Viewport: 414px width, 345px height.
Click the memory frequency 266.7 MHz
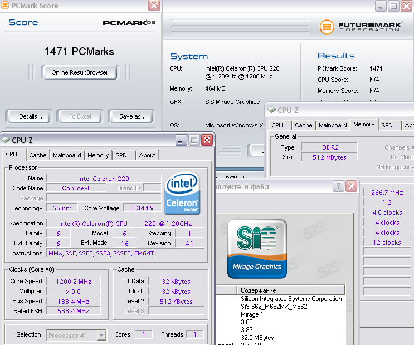click(x=387, y=193)
